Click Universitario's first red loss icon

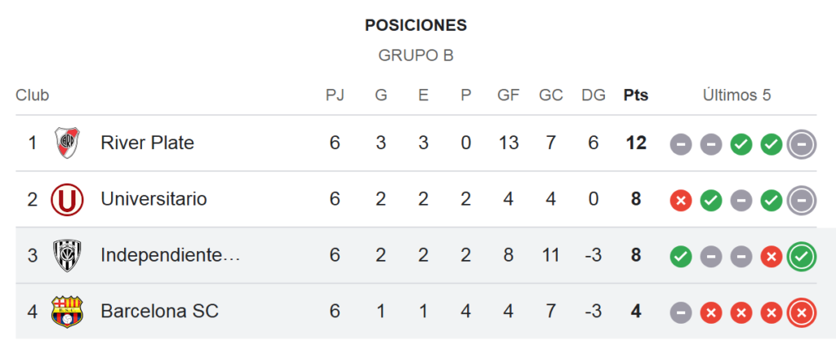681,201
